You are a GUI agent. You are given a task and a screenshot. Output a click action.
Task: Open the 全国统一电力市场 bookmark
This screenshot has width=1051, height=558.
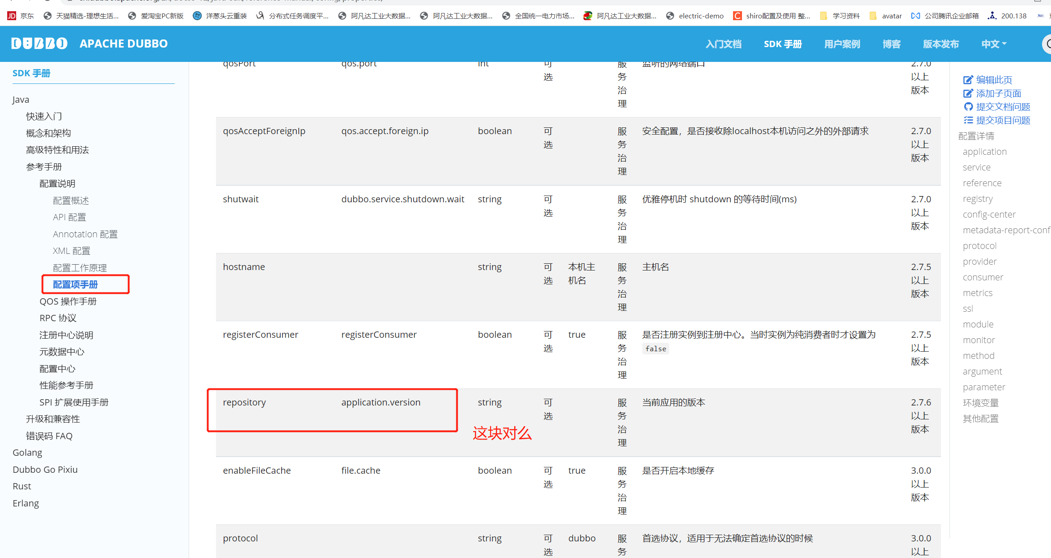[x=538, y=16]
